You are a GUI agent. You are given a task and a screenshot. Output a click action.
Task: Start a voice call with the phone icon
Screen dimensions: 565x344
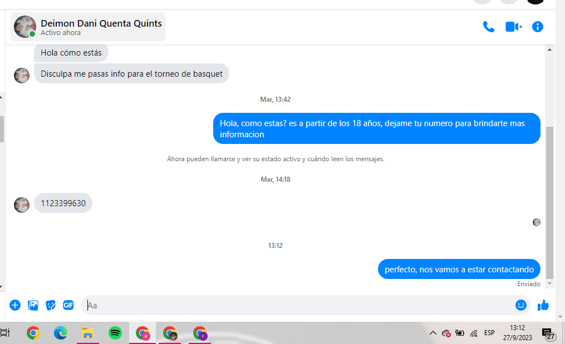click(x=489, y=27)
